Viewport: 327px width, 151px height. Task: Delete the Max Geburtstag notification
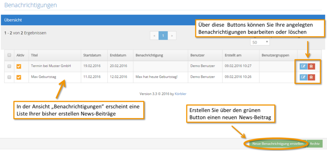pos(311,77)
